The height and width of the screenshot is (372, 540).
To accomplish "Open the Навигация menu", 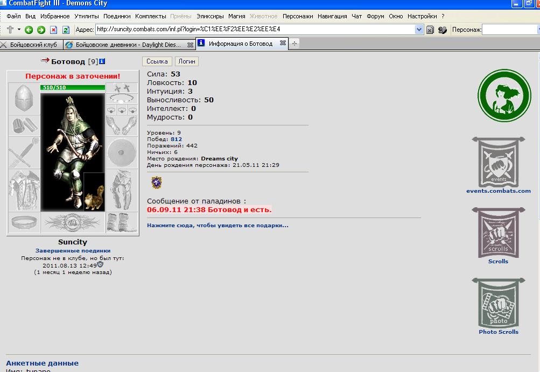I will coord(332,16).
